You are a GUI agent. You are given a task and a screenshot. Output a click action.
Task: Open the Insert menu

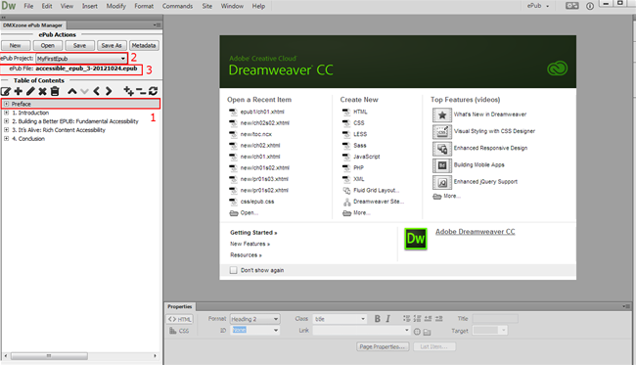[x=90, y=6]
